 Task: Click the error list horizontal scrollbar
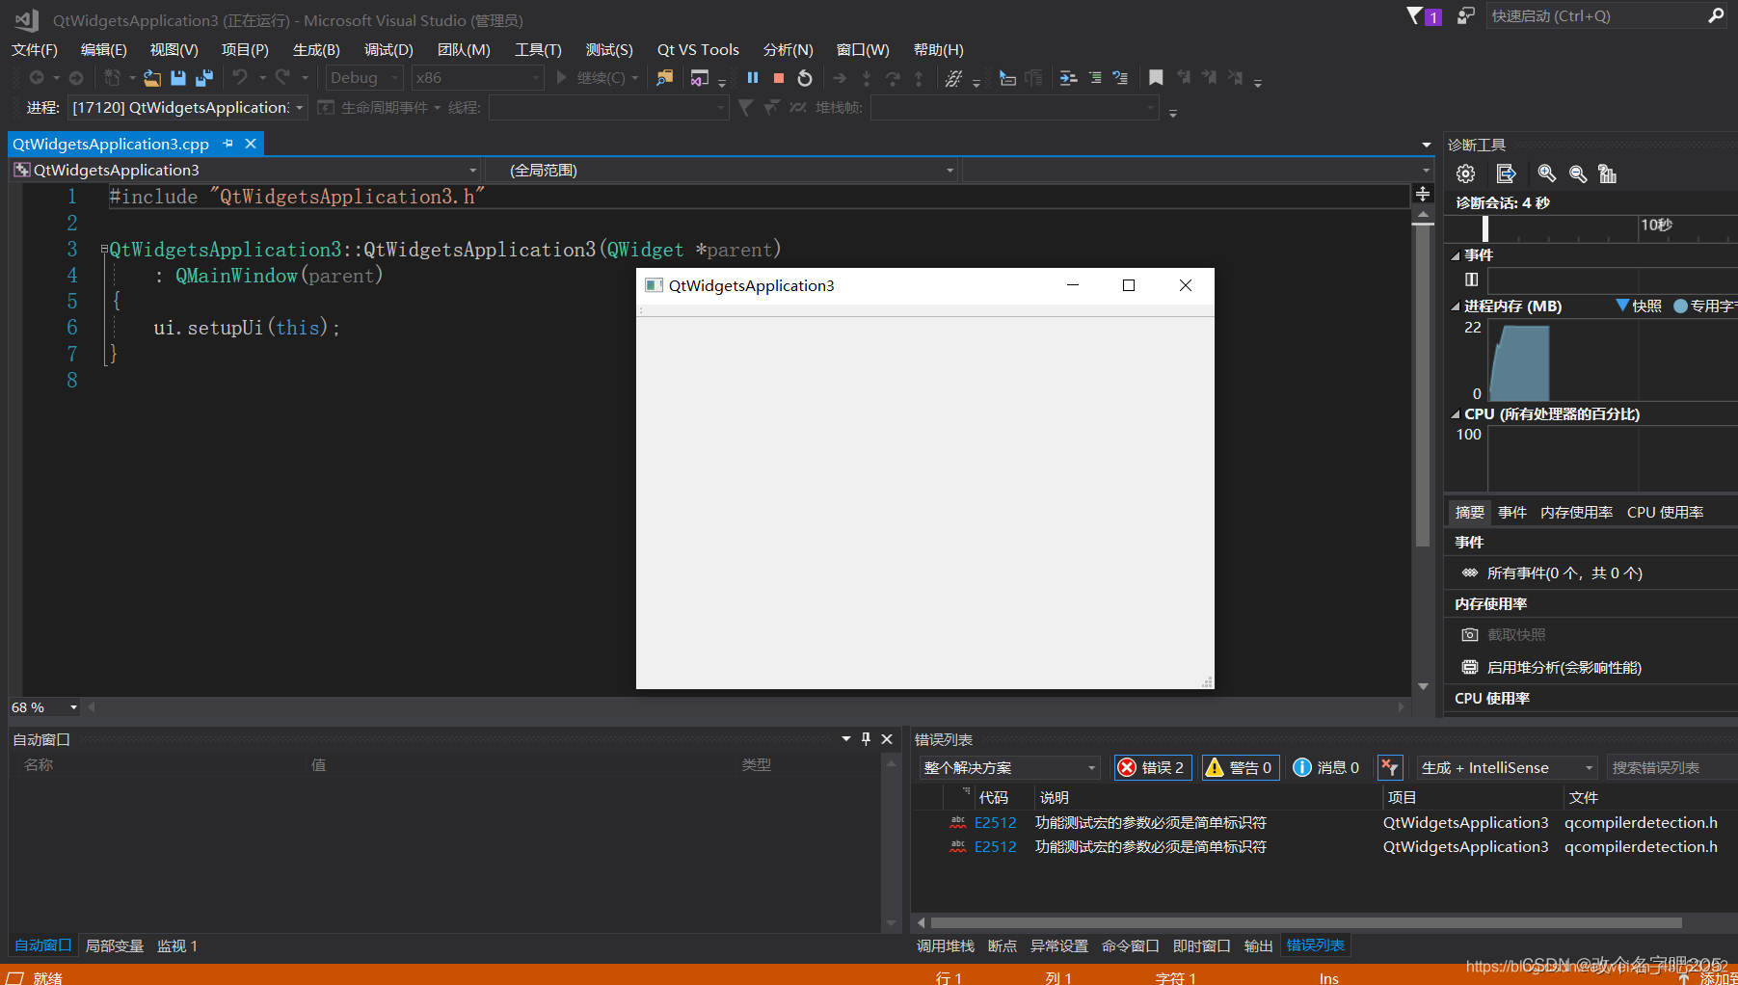tap(1306, 922)
